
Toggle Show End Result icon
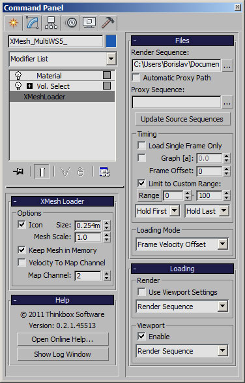pos(42,172)
